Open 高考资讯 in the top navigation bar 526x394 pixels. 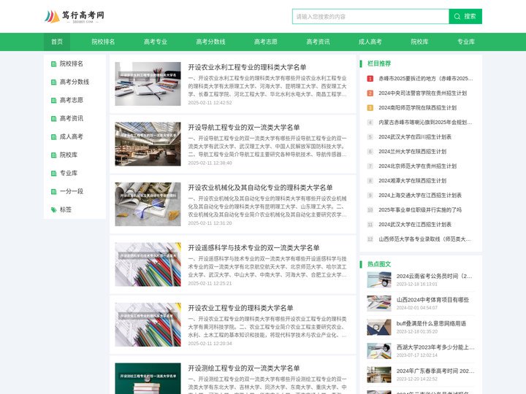318,42
